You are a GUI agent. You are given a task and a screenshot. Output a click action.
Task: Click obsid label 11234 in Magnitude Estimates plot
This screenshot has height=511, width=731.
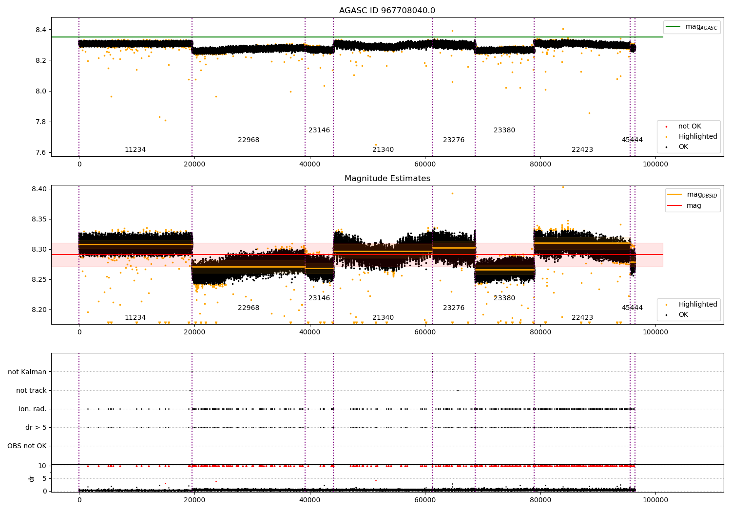coord(135,318)
